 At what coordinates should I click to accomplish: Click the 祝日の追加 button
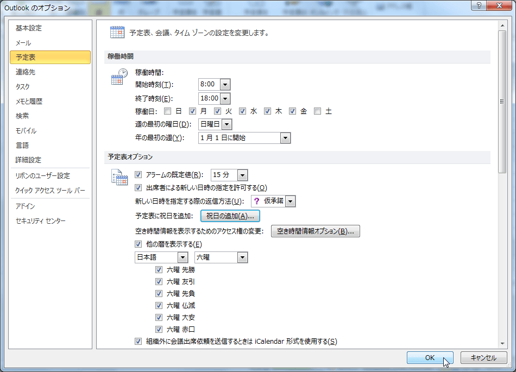[x=230, y=216]
